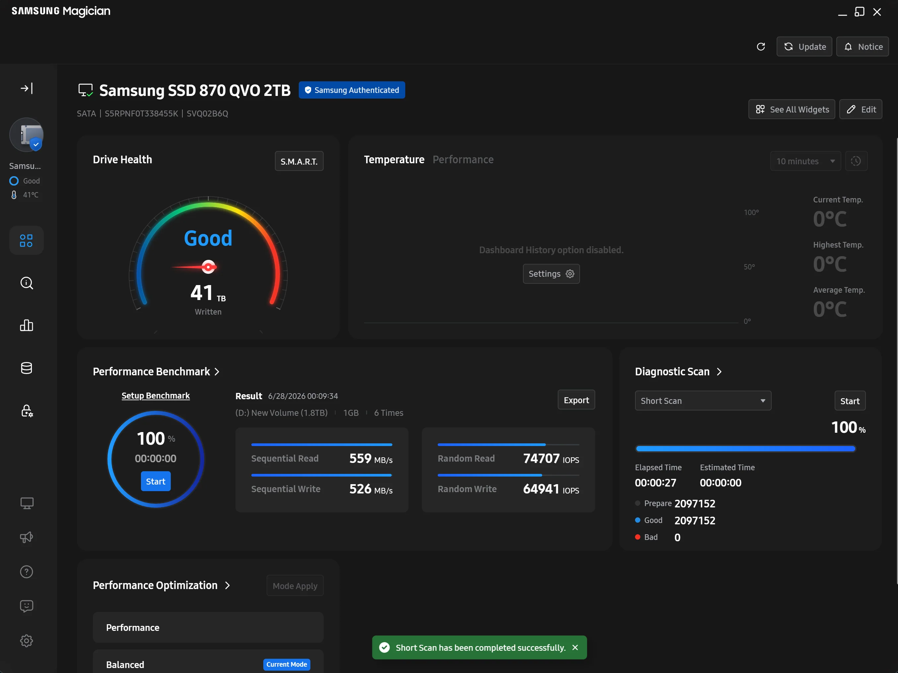Open the database stack icon in sidebar
The width and height of the screenshot is (898, 673).
[x=27, y=368]
